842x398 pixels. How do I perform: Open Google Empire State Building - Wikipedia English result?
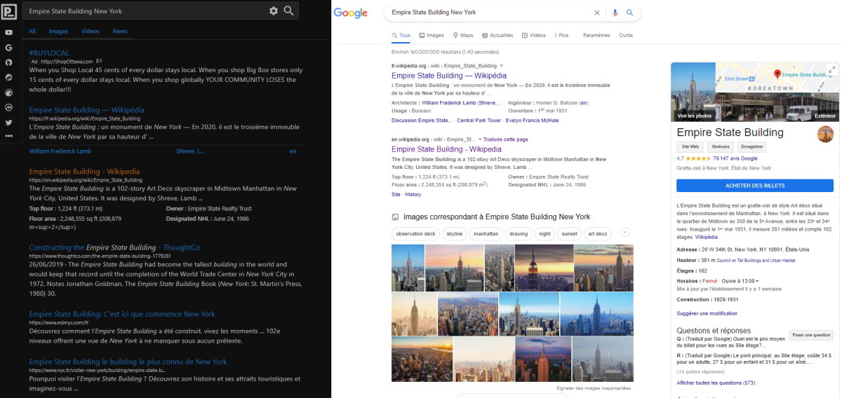[x=446, y=149]
